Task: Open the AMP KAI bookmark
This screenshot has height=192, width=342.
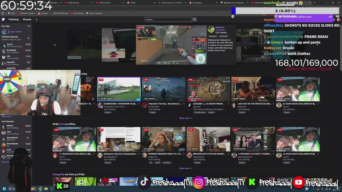Action: point(59,13)
